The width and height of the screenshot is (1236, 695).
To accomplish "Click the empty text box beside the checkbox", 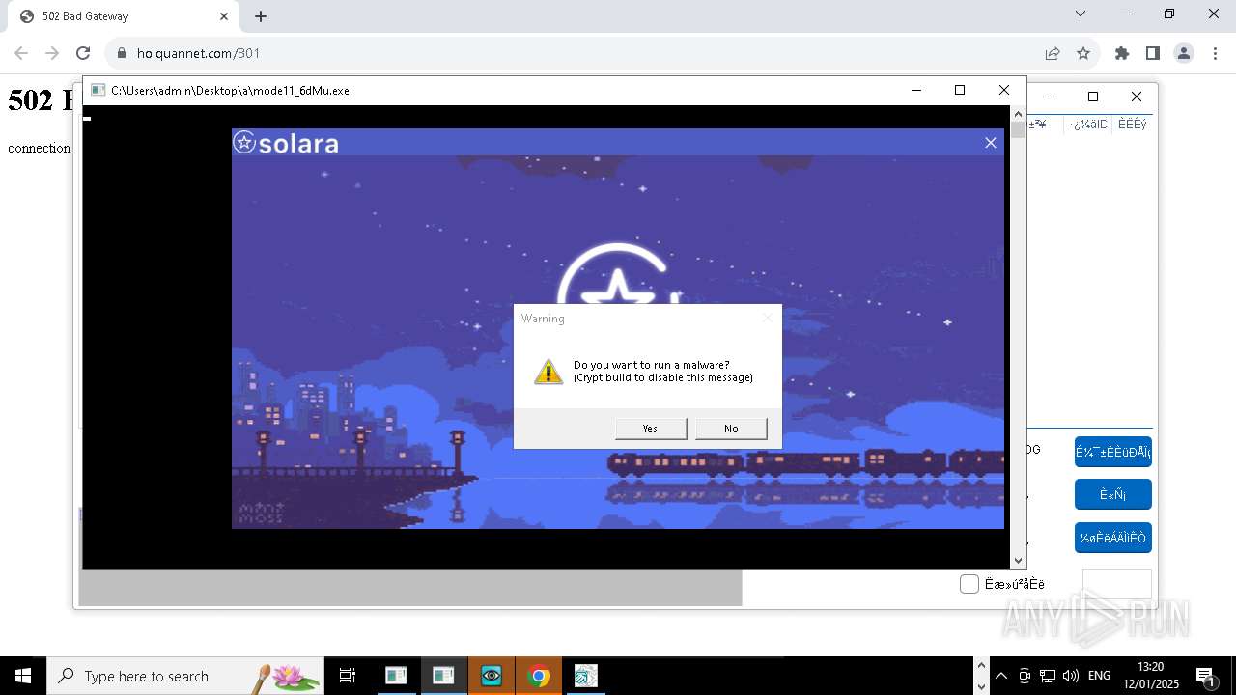I will coord(1117,584).
